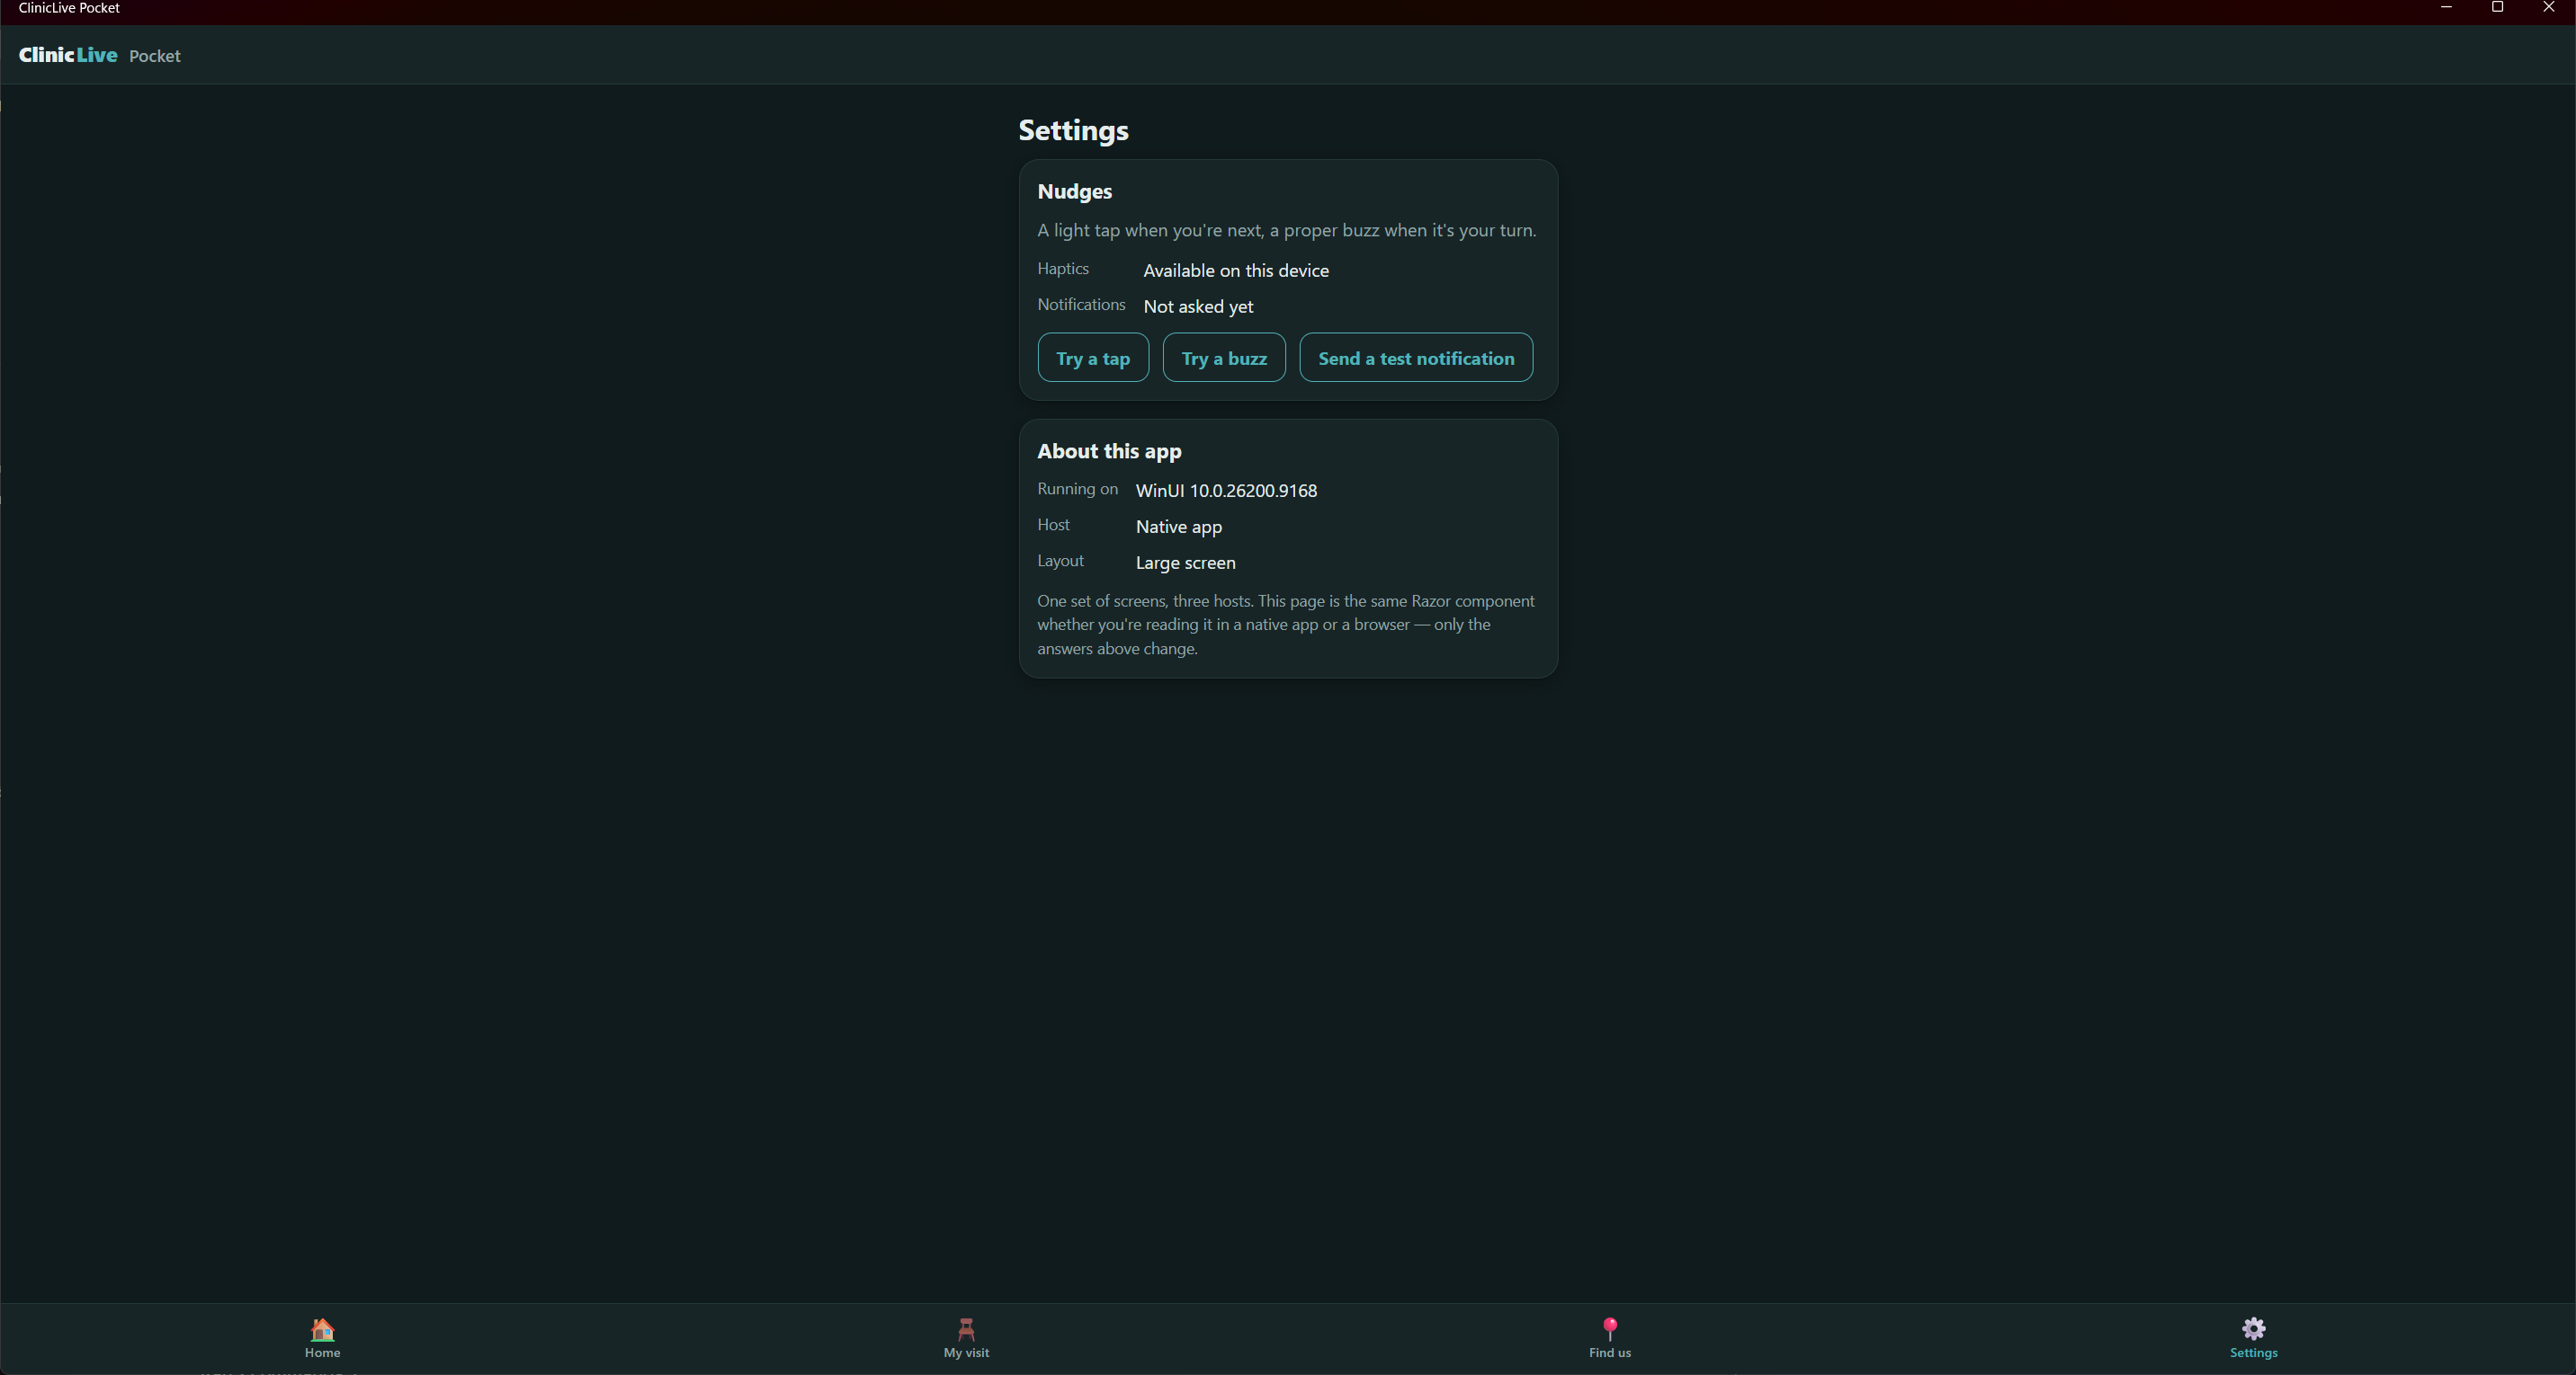Click the 'Native app' host value
Viewport: 2576px width, 1375px height.
click(1179, 527)
